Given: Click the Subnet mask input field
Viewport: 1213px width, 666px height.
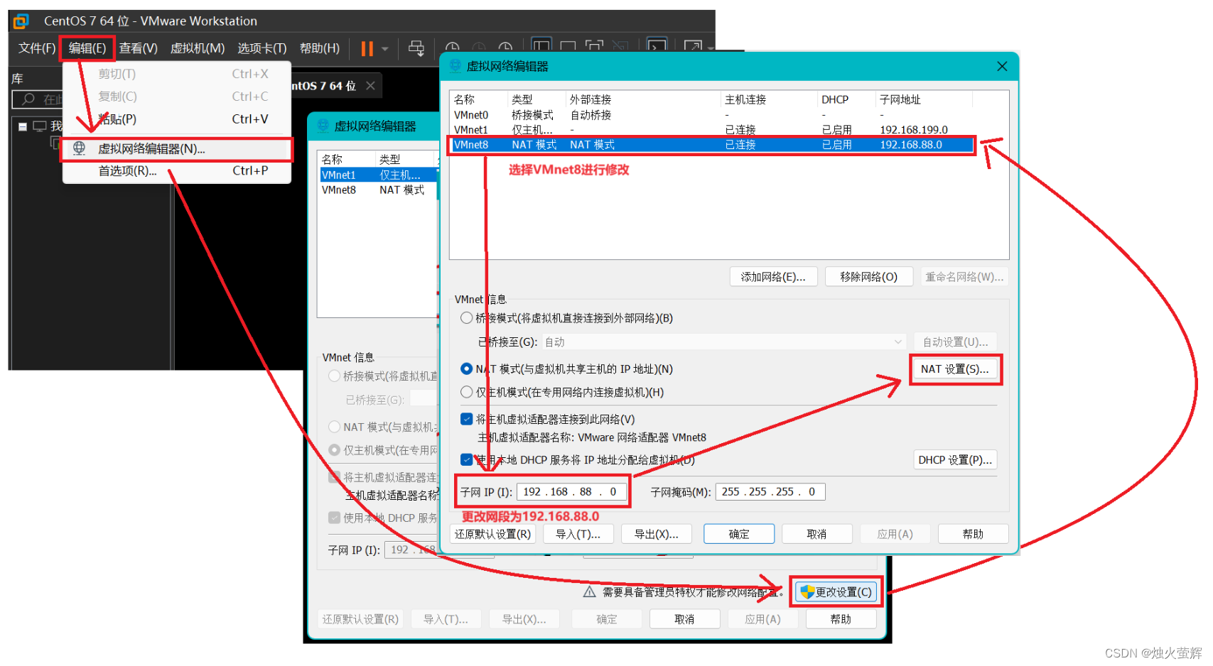Looking at the screenshot, I should 770,491.
